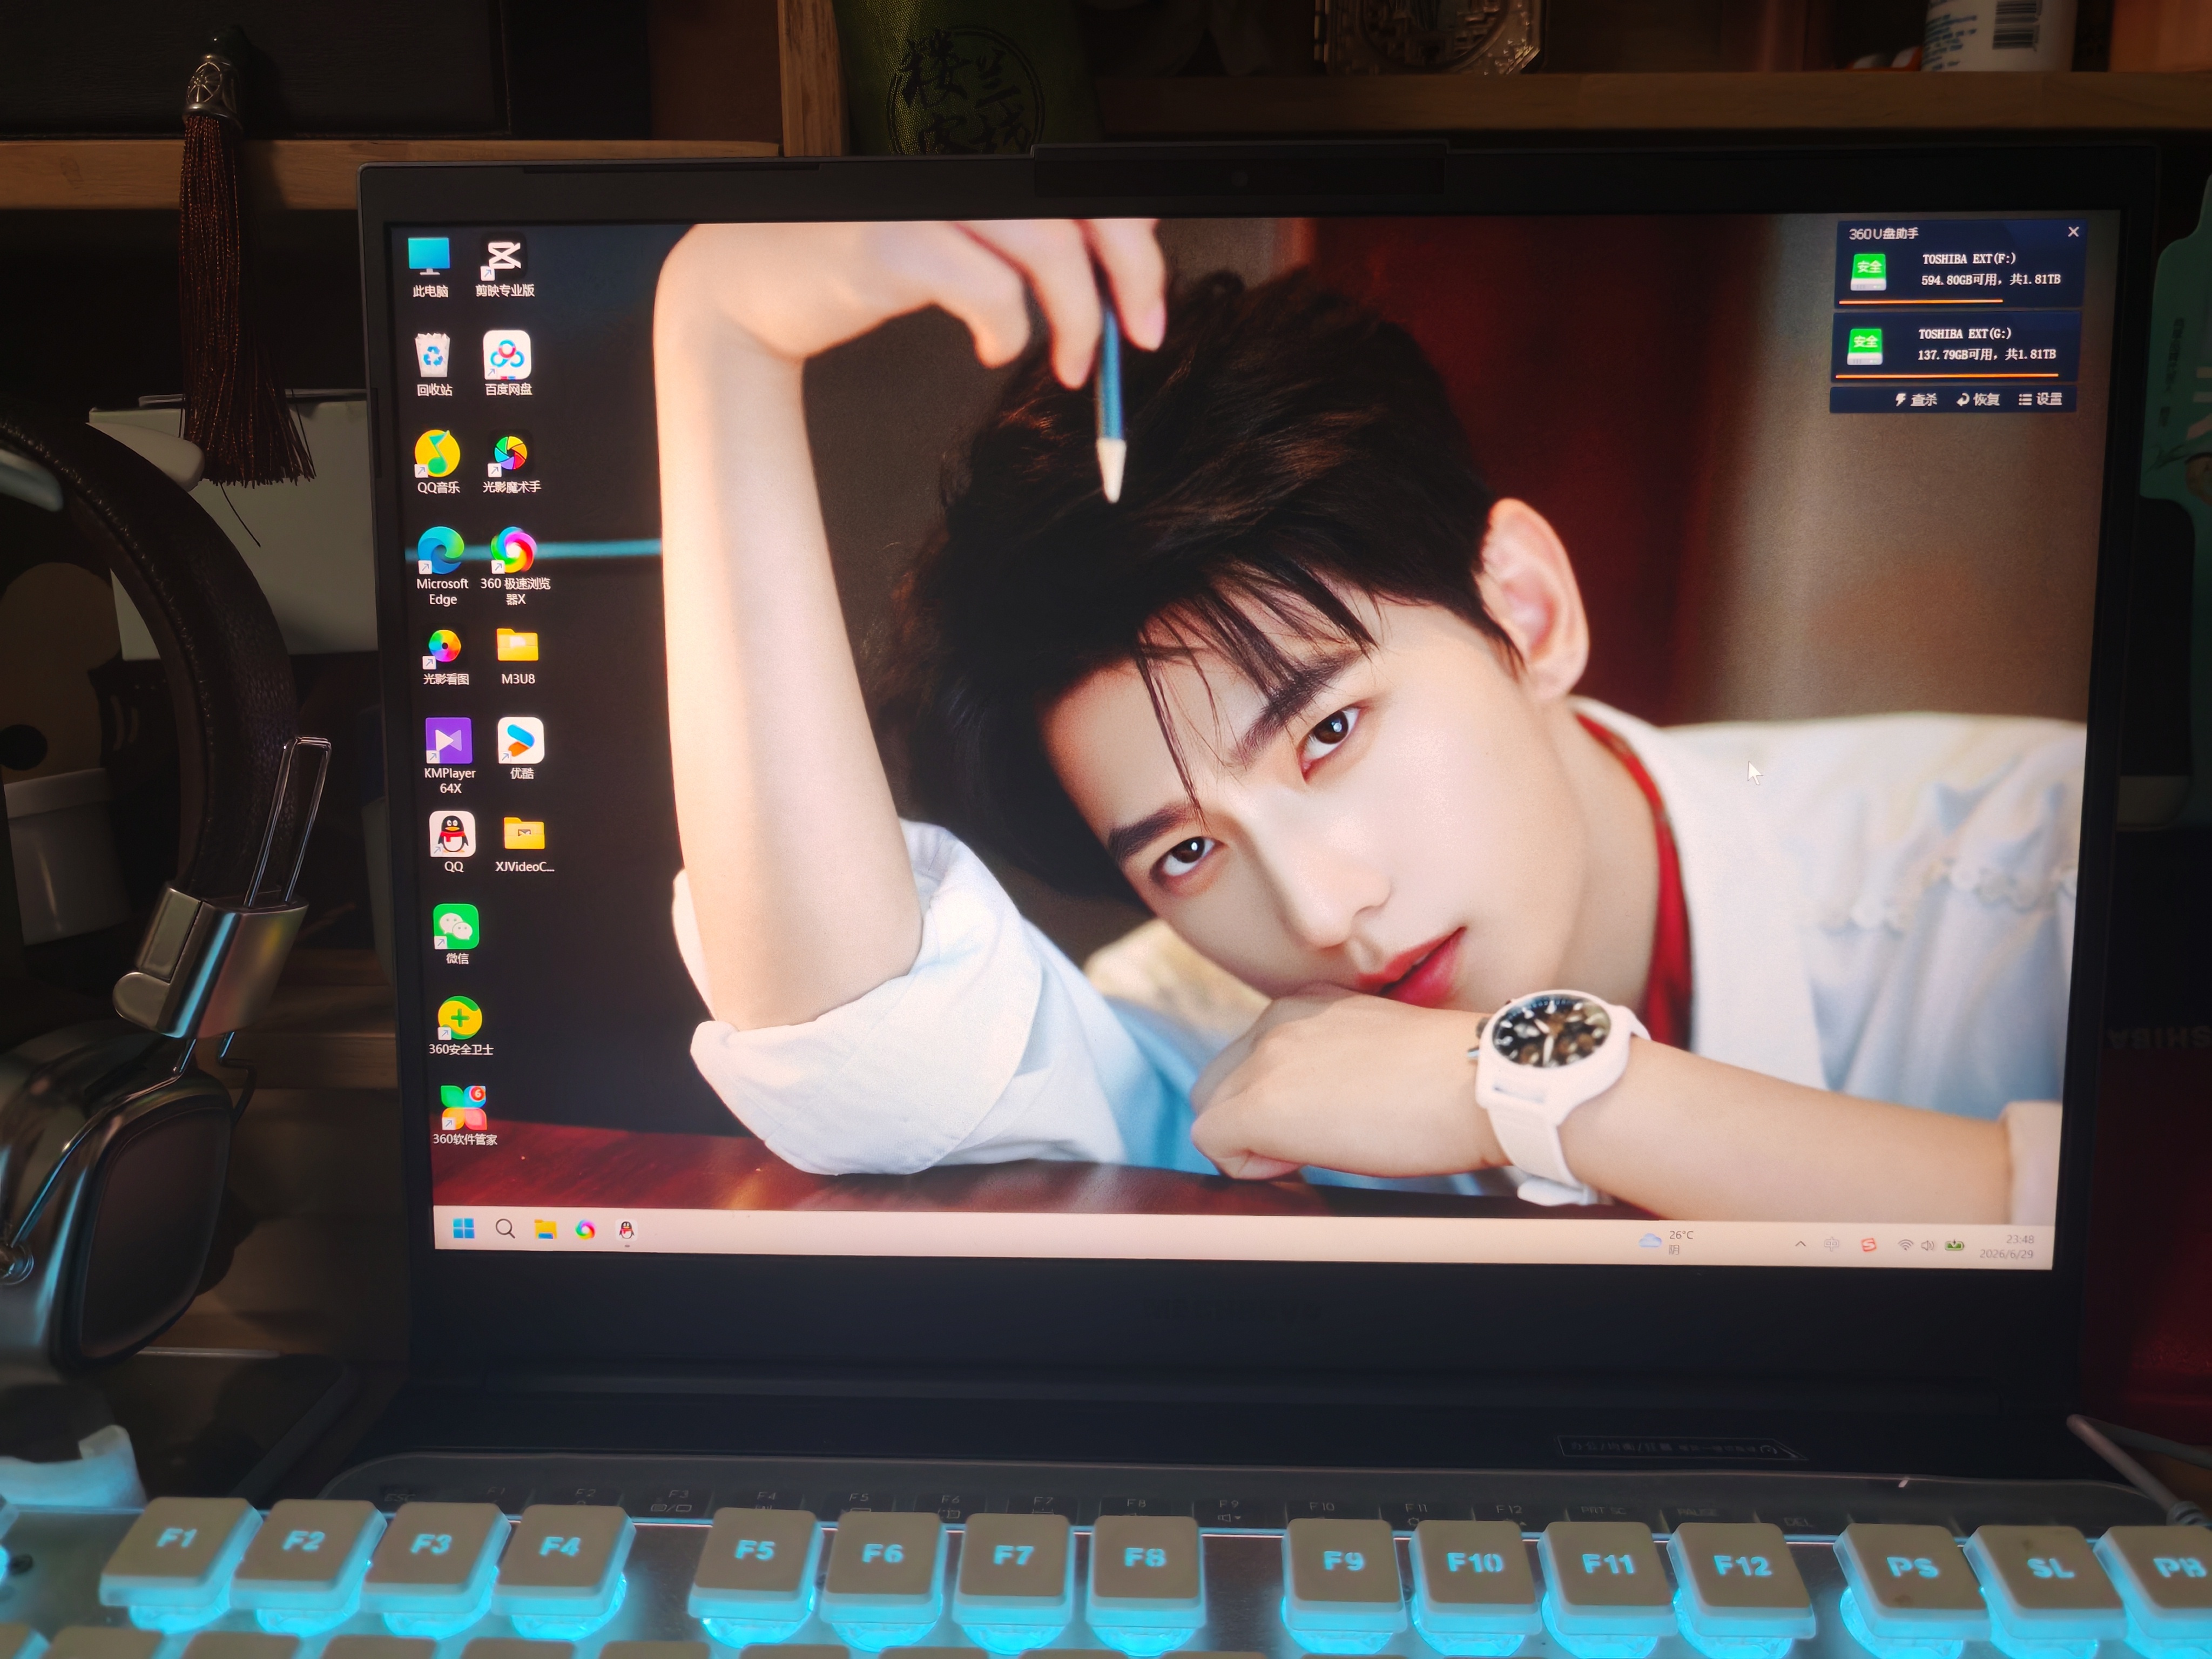Open TOSHIBA EXT(G:) drive entry
The image size is (2212, 1659).
tap(1955, 346)
